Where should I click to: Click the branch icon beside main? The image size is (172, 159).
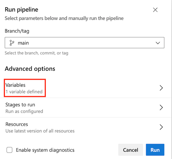(12, 43)
